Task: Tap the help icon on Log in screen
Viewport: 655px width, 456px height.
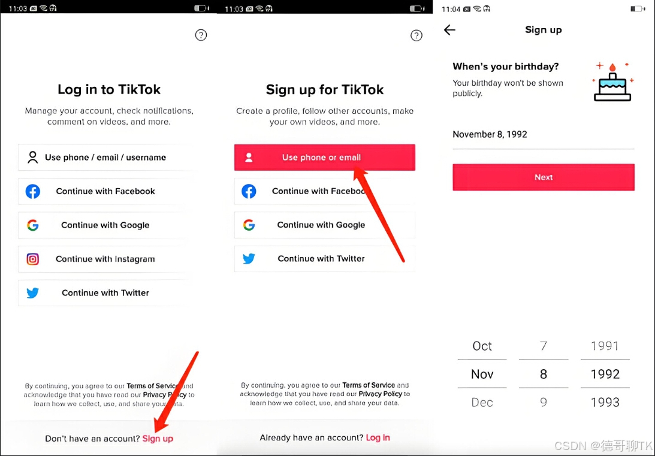Action: (201, 35)
